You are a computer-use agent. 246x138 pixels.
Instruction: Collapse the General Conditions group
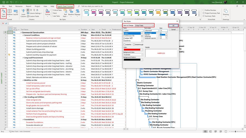(23, 35)
